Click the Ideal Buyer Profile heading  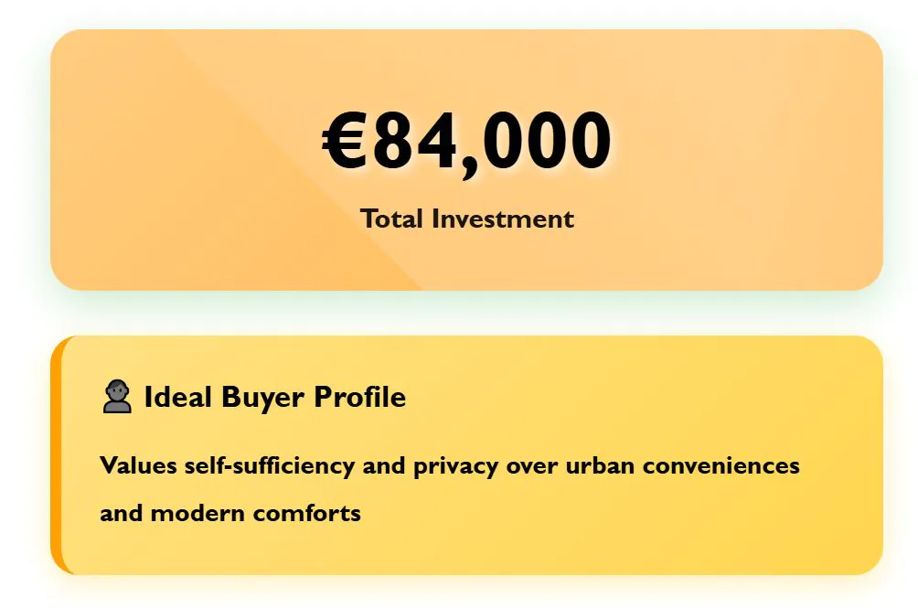coord(274,398)
